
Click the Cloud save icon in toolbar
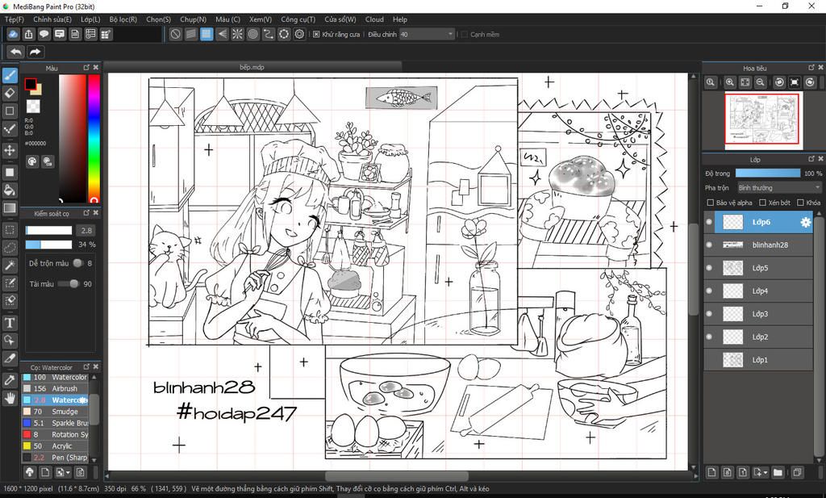tap(13, 34)
